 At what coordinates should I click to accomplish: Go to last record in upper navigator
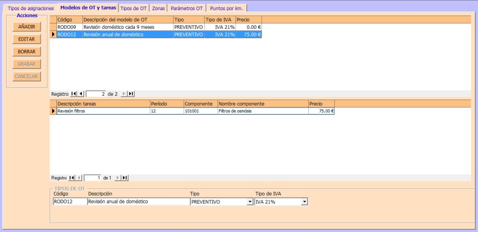131,94
